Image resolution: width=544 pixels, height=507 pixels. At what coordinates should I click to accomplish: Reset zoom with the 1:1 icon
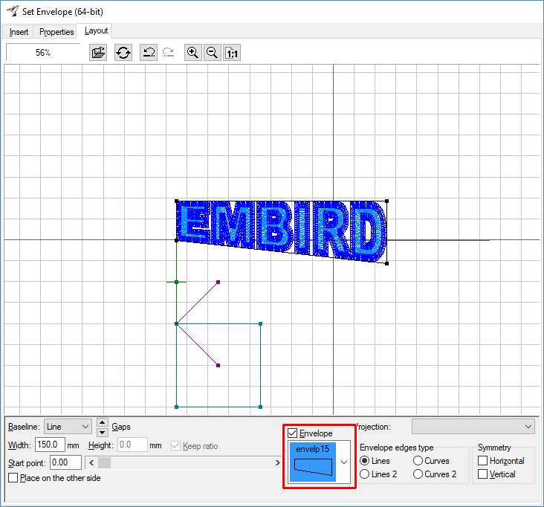tap(232, 53)
